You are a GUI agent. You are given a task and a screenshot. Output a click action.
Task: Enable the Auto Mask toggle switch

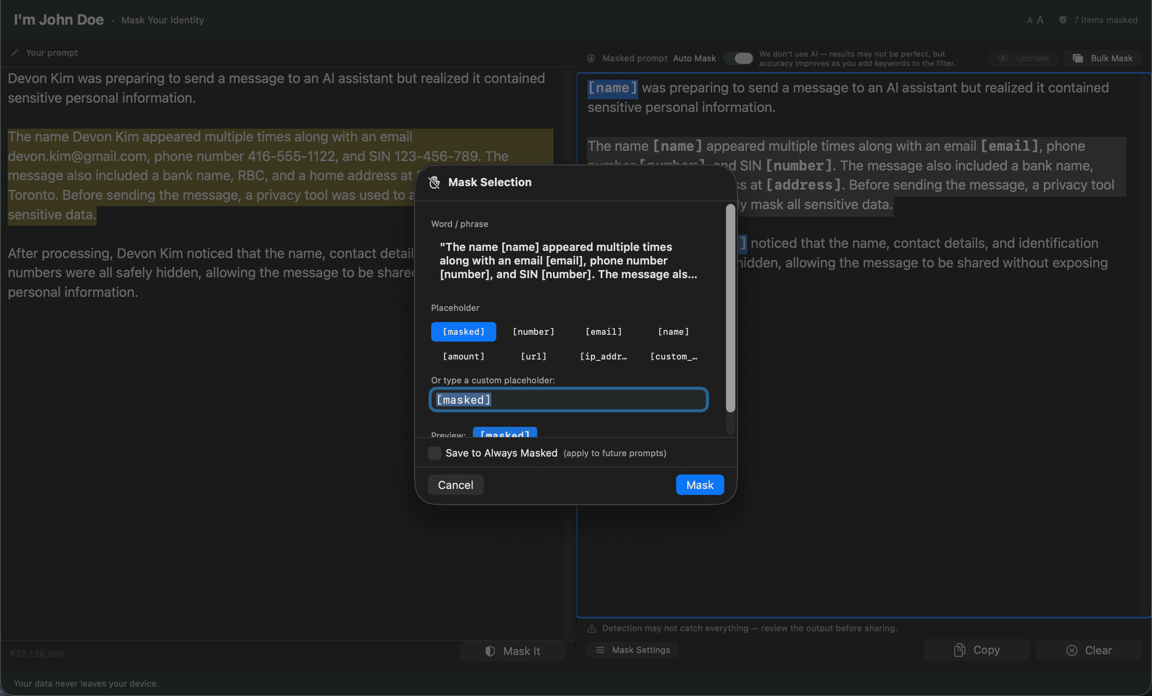point(739,58)
